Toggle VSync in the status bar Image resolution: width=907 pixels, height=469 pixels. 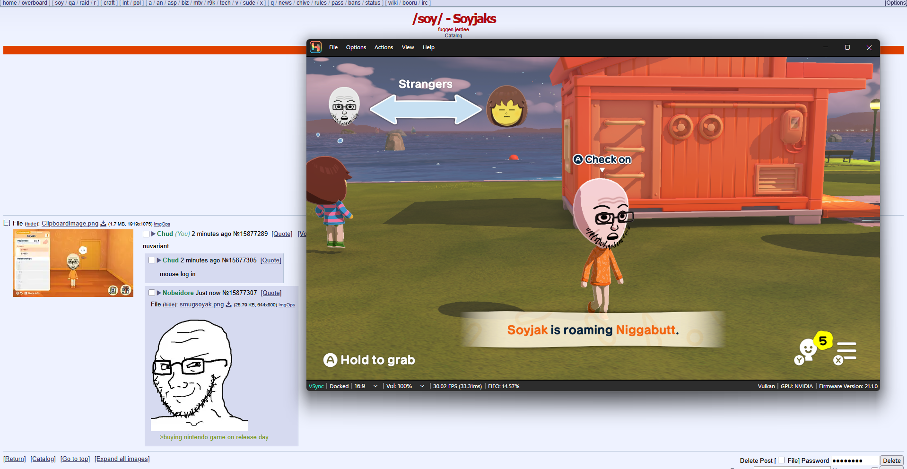click(316, 386)
